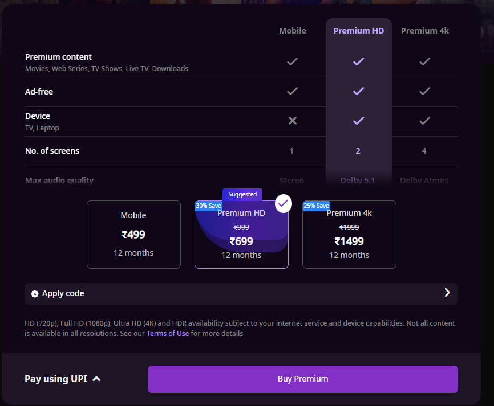
Task: Expand the Pay using UPI options
Action: pos(63,379)
